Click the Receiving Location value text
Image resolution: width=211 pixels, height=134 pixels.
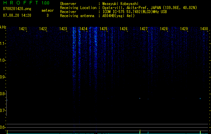[150, 8]
